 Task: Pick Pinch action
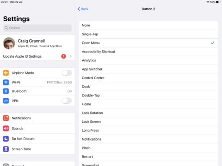pos(148,148)
